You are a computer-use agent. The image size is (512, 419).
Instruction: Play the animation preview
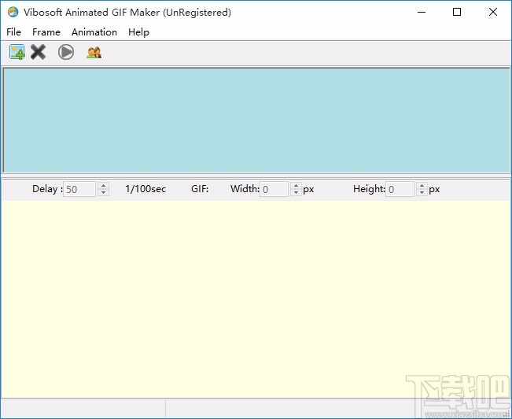(66, 52)
